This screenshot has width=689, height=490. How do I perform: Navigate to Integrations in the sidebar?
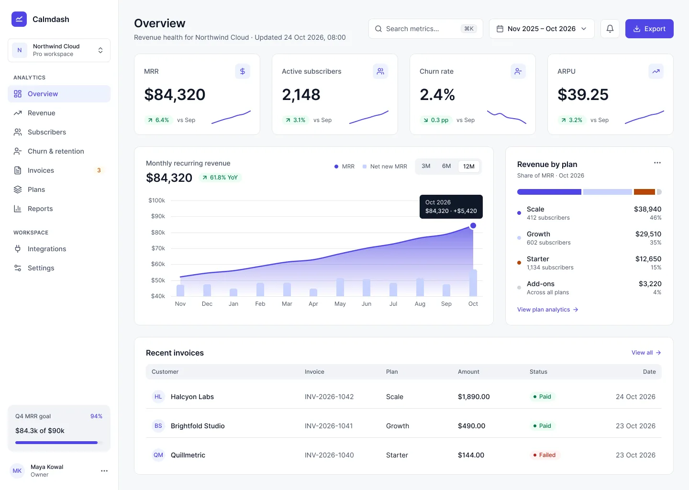pyautogui.click(x=59, y=249)
